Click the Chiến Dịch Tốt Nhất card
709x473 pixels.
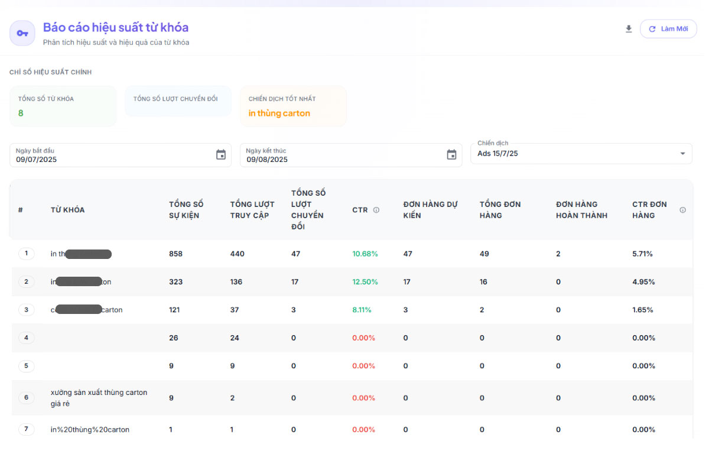(293, 106)
